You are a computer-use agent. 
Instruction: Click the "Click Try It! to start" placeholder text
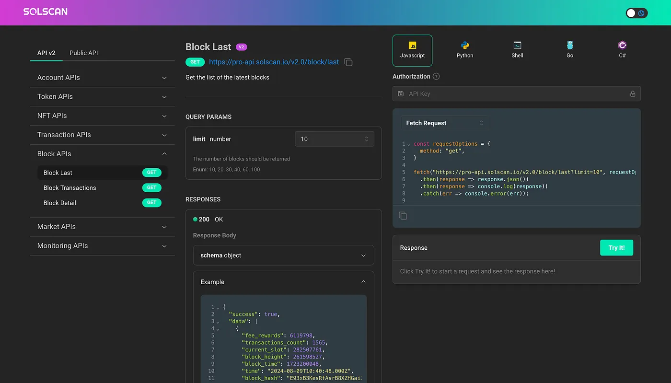pos(477,272)
